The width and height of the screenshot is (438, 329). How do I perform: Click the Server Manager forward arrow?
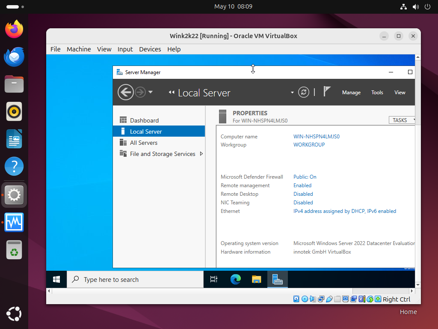(140, 92)
